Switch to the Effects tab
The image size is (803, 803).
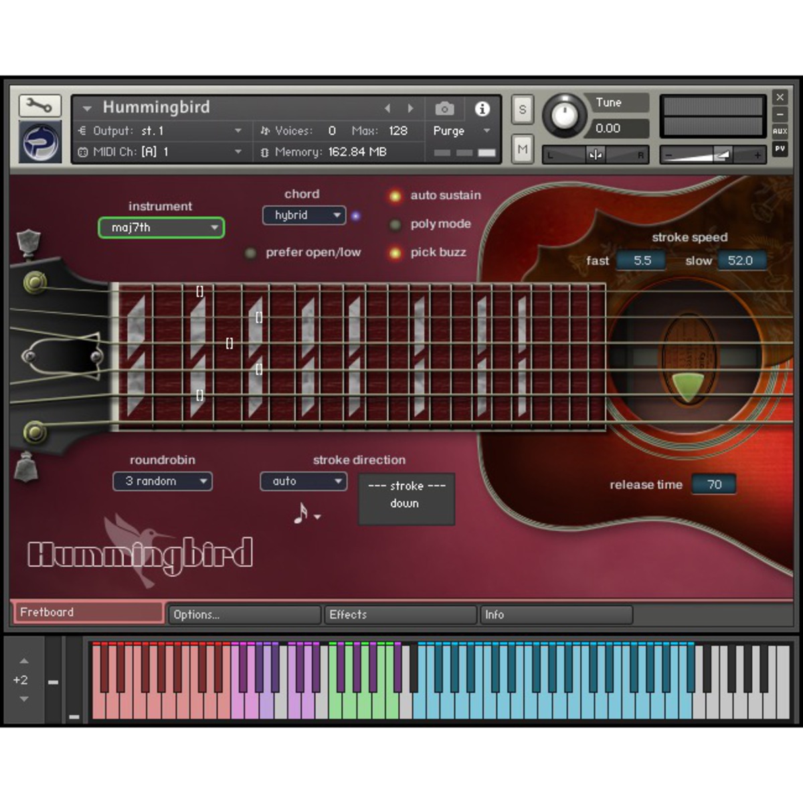pos(399,614)
